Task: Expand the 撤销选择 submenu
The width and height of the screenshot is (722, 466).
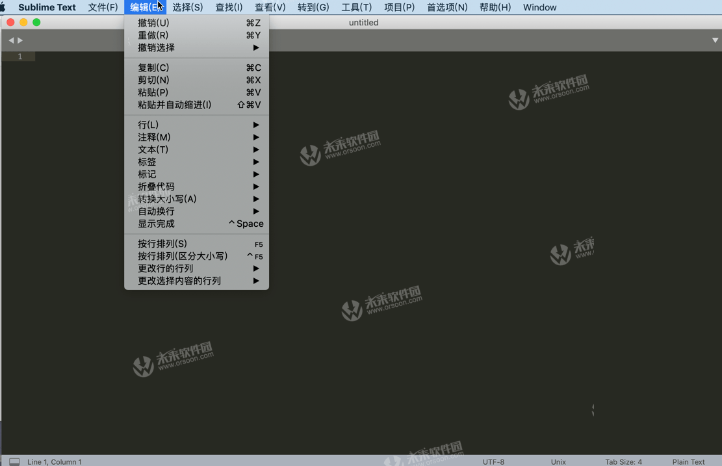Action: point(197,47)
